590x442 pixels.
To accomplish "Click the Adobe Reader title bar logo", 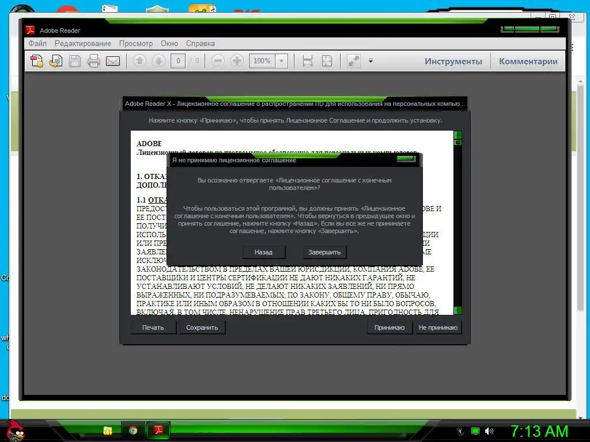I will (x=30, y=30).
